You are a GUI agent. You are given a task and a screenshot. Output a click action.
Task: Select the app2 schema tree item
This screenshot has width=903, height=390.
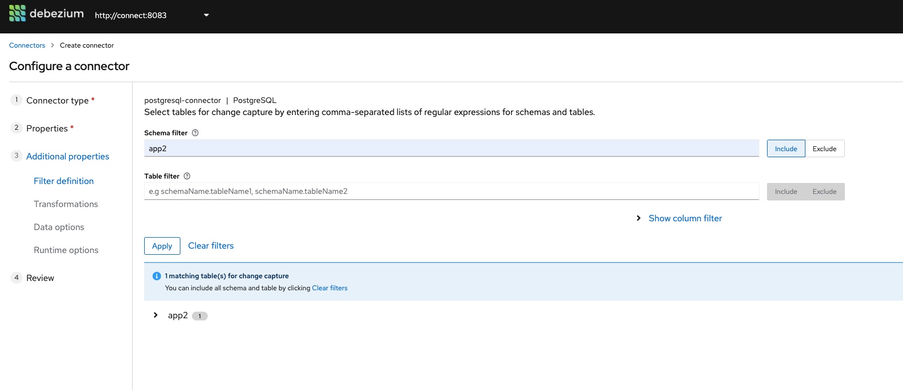pyautogui.click(x=178, y=316)
